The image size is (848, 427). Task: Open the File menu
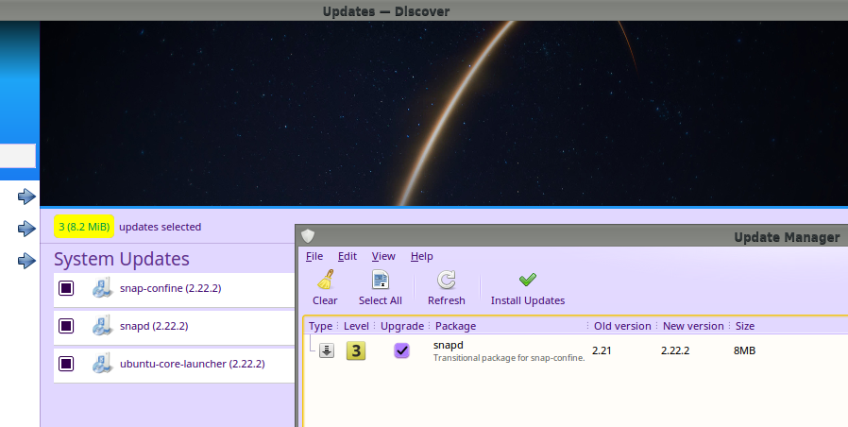click(314, 256)
